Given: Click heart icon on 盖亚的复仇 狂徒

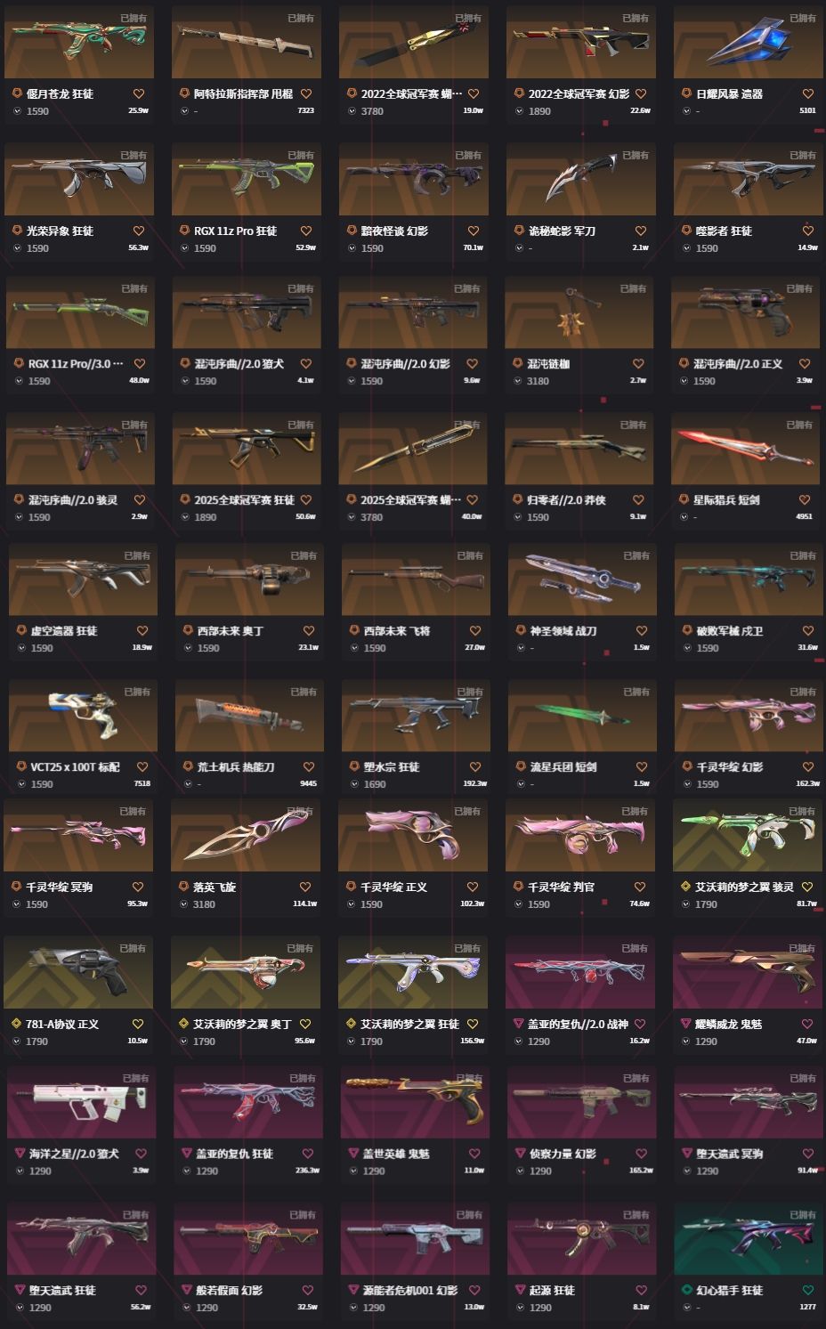Looking at the screenshot, I should click(308, 1154).
